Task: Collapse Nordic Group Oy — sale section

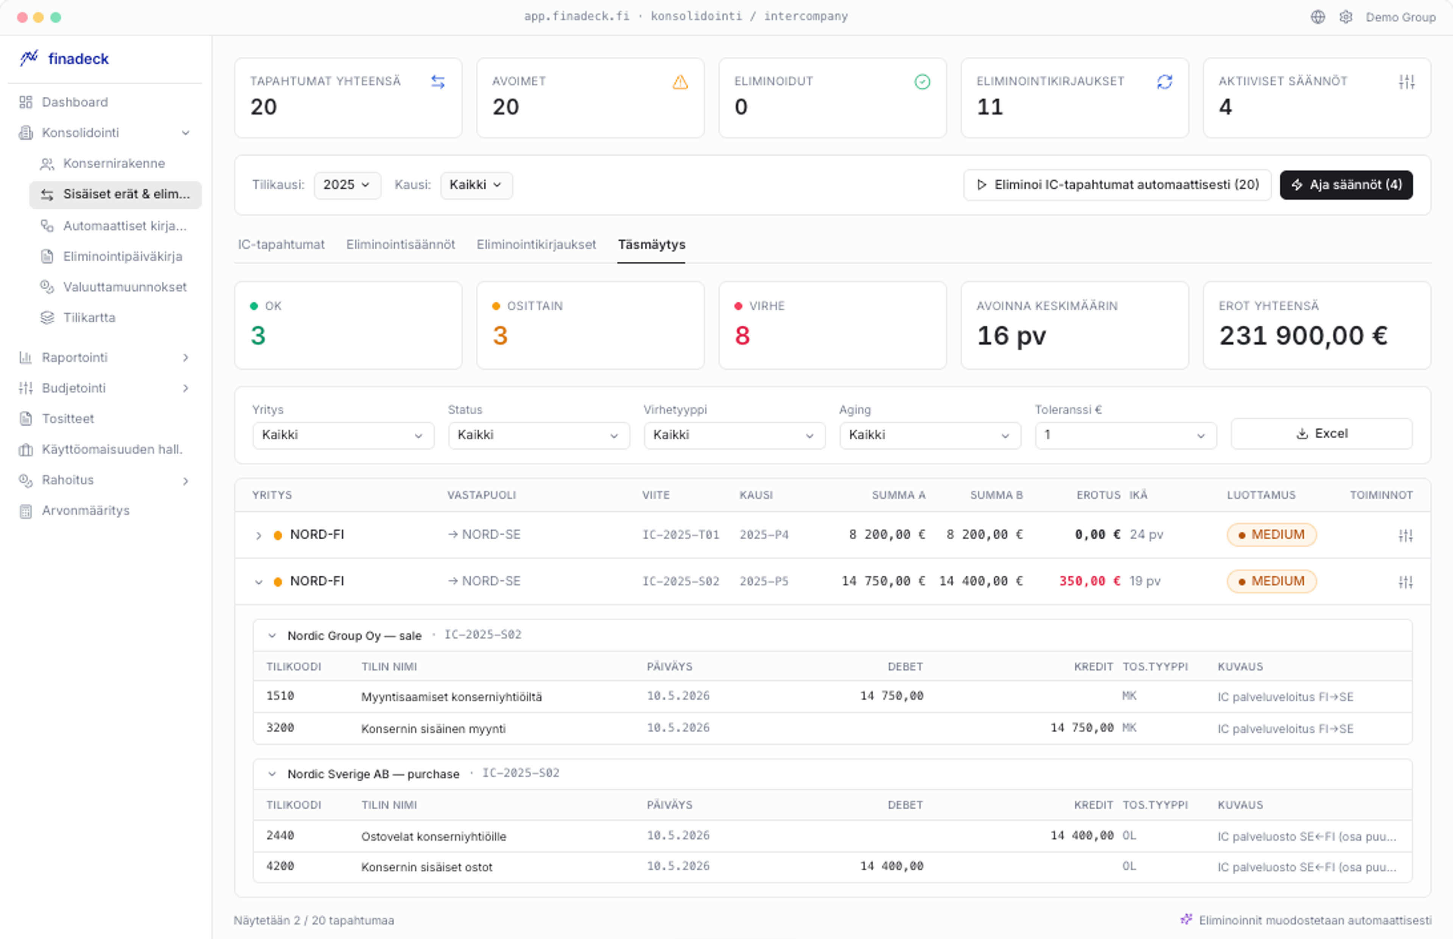Action: click(272, 635)
